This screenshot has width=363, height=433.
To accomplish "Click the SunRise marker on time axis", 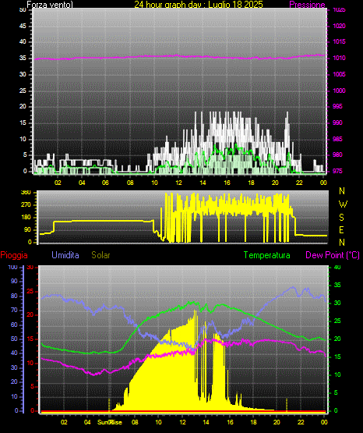I will pyautogui.click(x=110, y=422).
